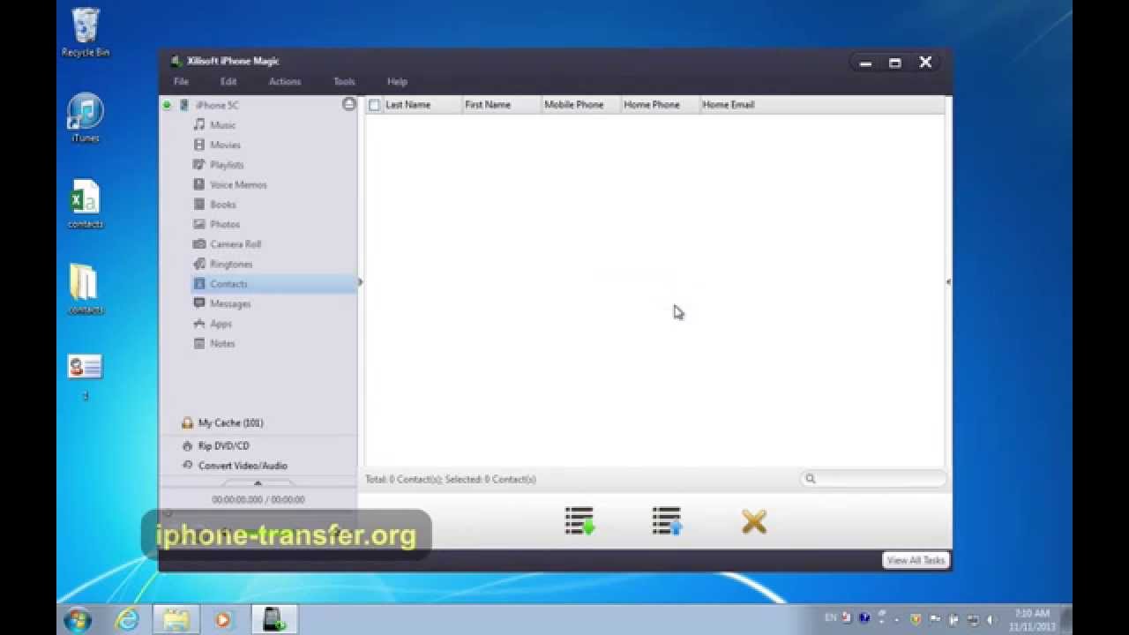The width and height of the screenshot is (1129, 635).
Task: Open Convert Video/Audio function
Action: point(243,466)
